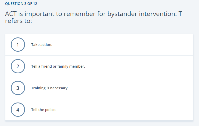Click the 'QUESTION 3 OF 12' label
Image resolution: width=199 pixels, height=126 pixels.
[21, 4]
